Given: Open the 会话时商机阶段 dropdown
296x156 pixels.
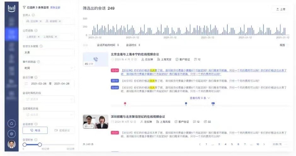Looking at the screenshot, I should [x=48, y=99].
